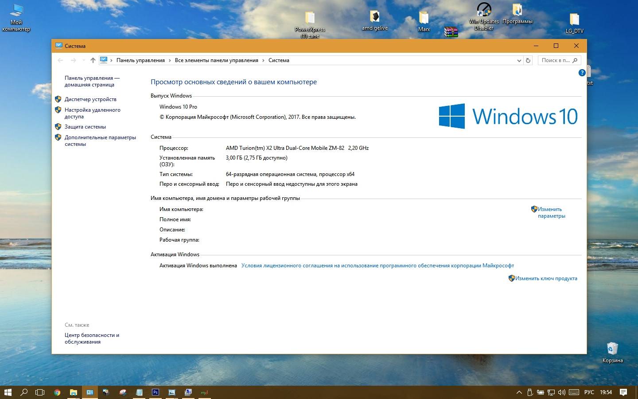Open File Explorer from taskbar
Screen dimensions: 638x399
pos(74,392)
